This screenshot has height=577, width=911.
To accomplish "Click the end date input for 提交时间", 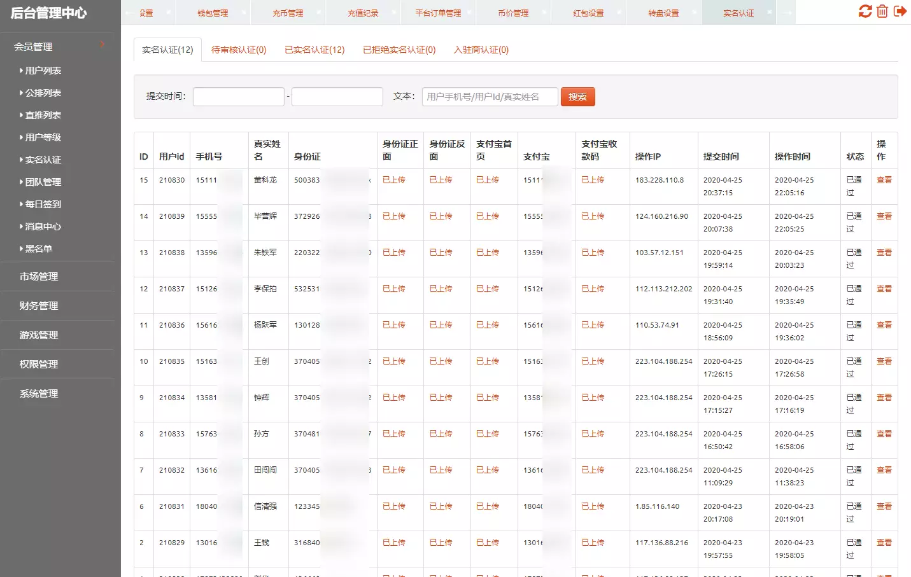I will [337, 97].
